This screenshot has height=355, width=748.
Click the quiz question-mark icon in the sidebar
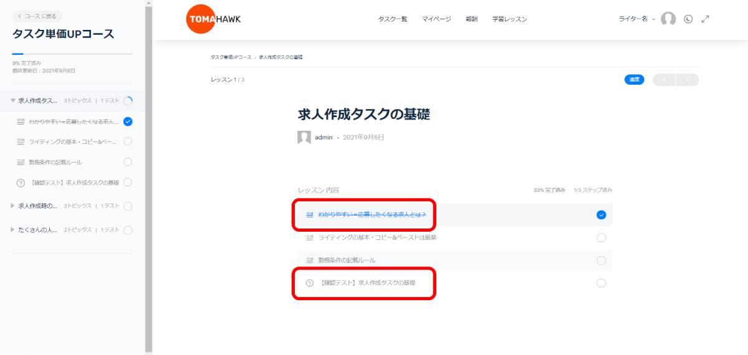tap(21, 182)
